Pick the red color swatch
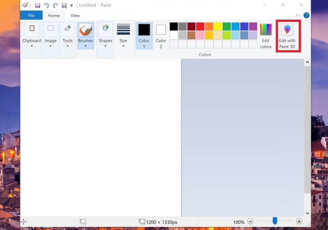The image size is (328, 230). pyautogui.click(x=200, y=26)
